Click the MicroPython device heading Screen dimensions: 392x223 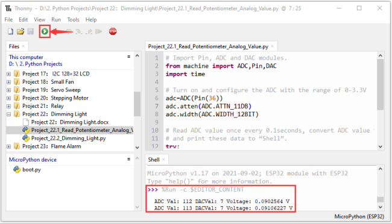click(x=33, y=160)
